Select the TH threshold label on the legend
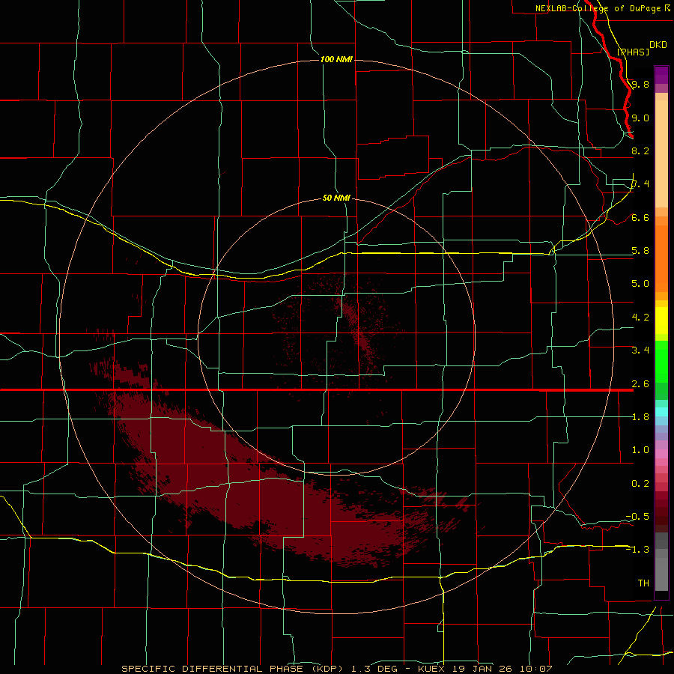This screenshot has height=674, width=674. pyautogui.click(x=643, y=583)
